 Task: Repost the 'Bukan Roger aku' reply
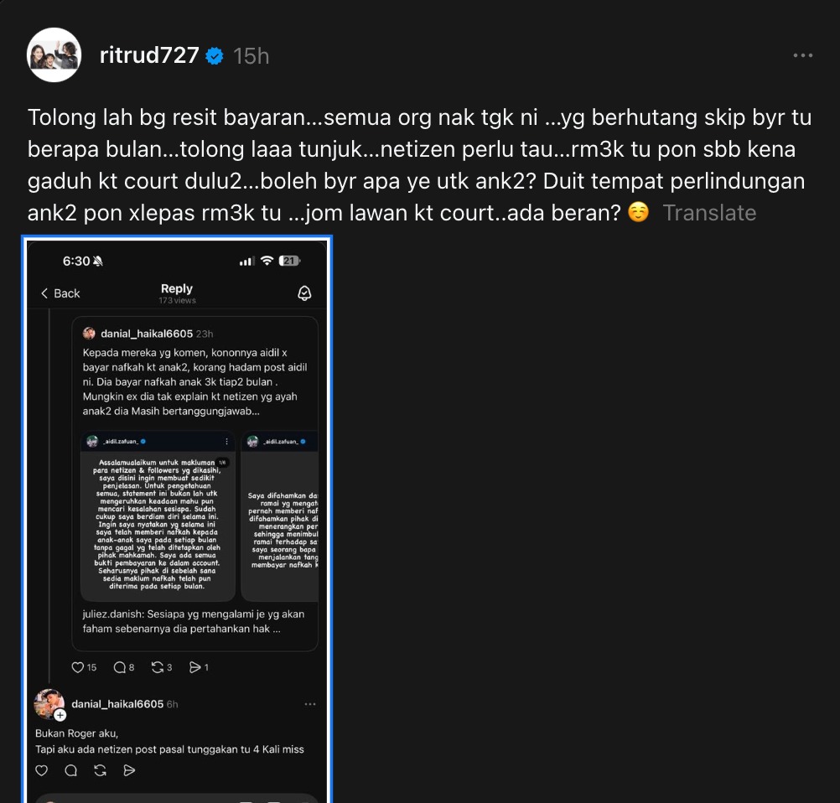tap(100, 770)
